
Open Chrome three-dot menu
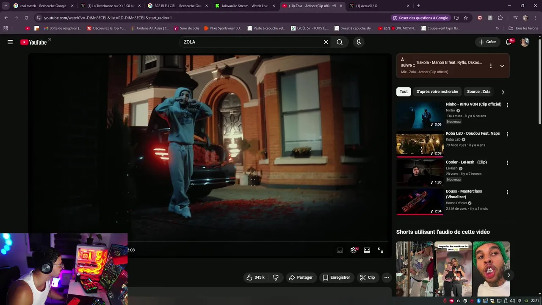pos(535,18)
